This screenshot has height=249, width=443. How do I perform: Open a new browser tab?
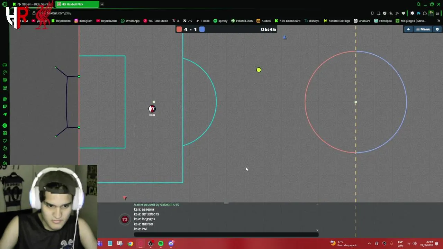pos(102,4)
